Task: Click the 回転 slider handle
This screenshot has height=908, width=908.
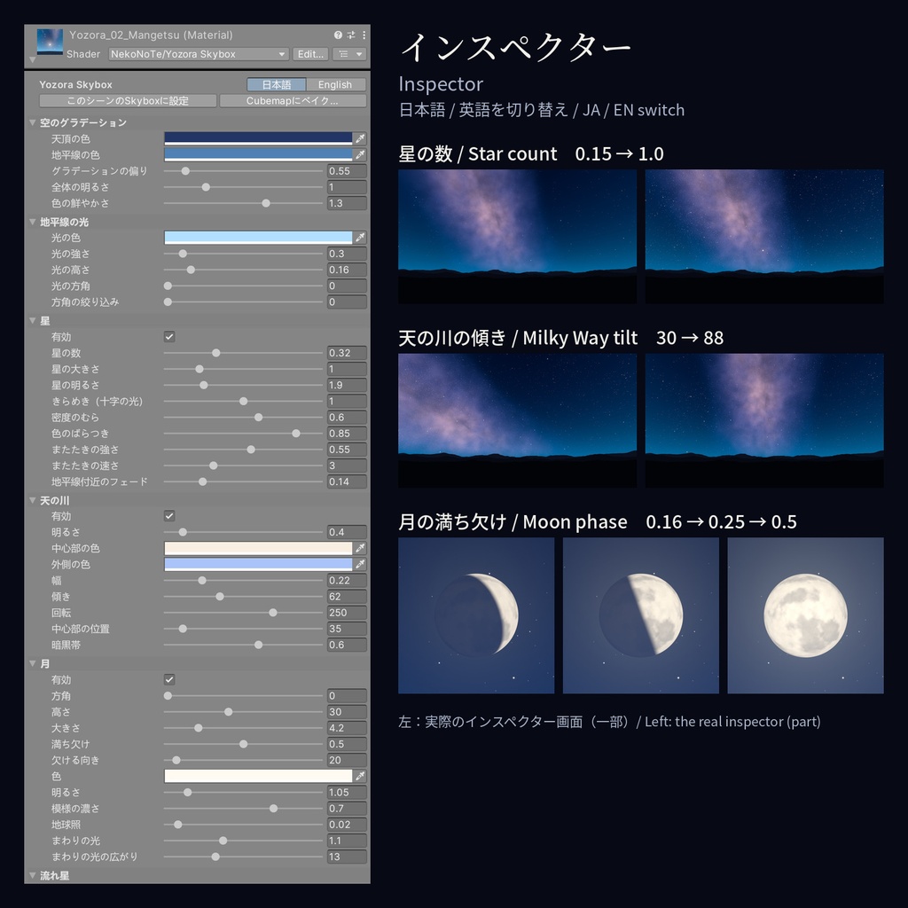Action: (273, 613)
